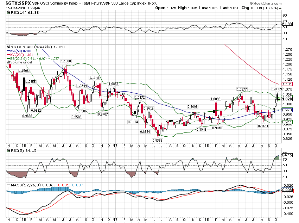299x223 pixels.
Task: Click the 0.9636 low price label
Action: [27, 116]
